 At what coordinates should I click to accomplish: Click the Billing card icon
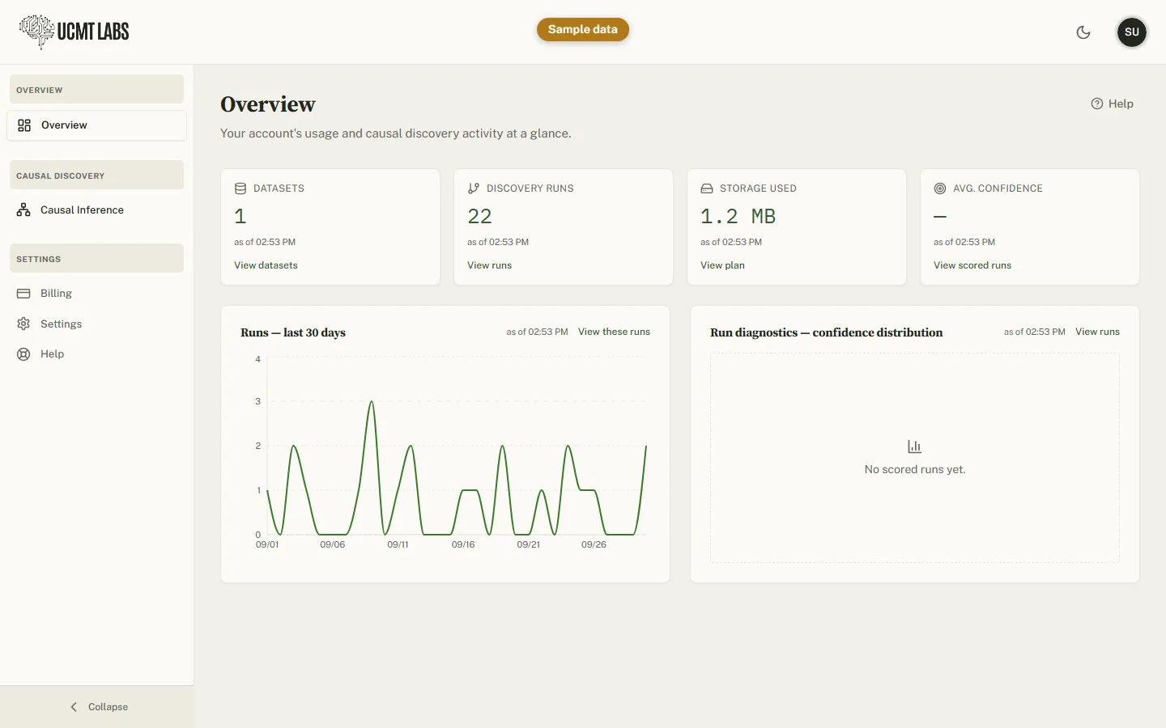click(23, 294)
